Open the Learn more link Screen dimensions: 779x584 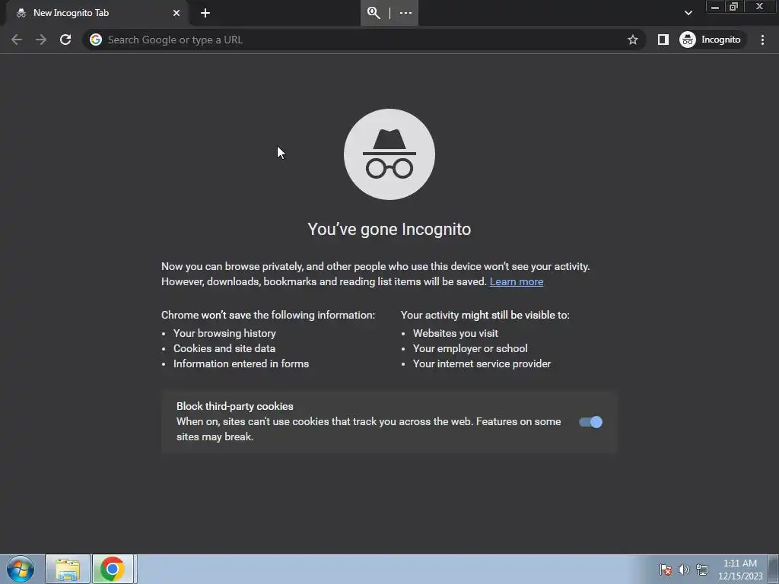point(517,281)
